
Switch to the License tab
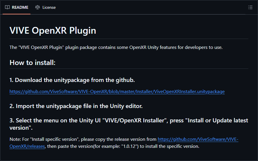45,7
